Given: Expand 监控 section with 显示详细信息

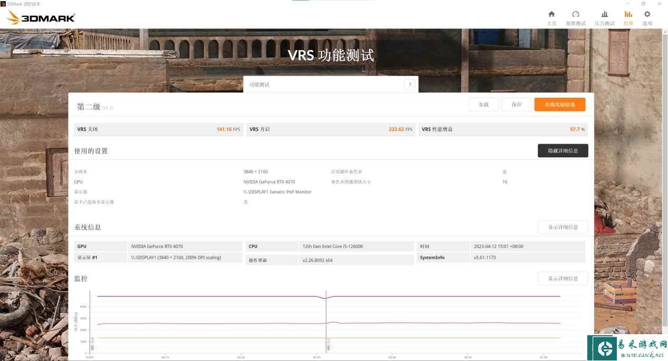Looking at the screenshot, I should (x=563, y=278).
